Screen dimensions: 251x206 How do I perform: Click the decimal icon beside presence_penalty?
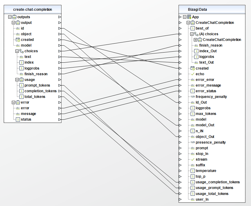click(x=192, y=142)
